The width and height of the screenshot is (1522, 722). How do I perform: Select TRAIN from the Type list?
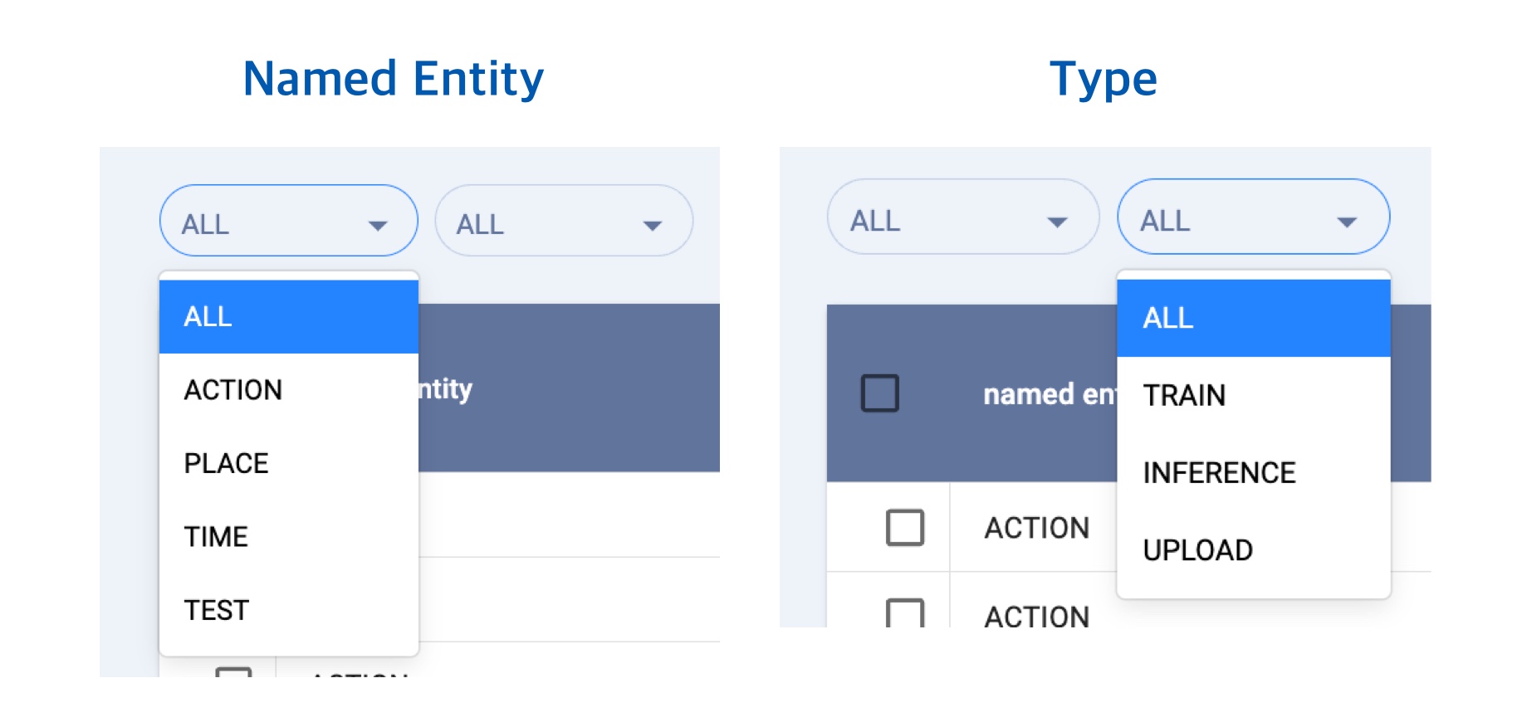point(1184,395)
